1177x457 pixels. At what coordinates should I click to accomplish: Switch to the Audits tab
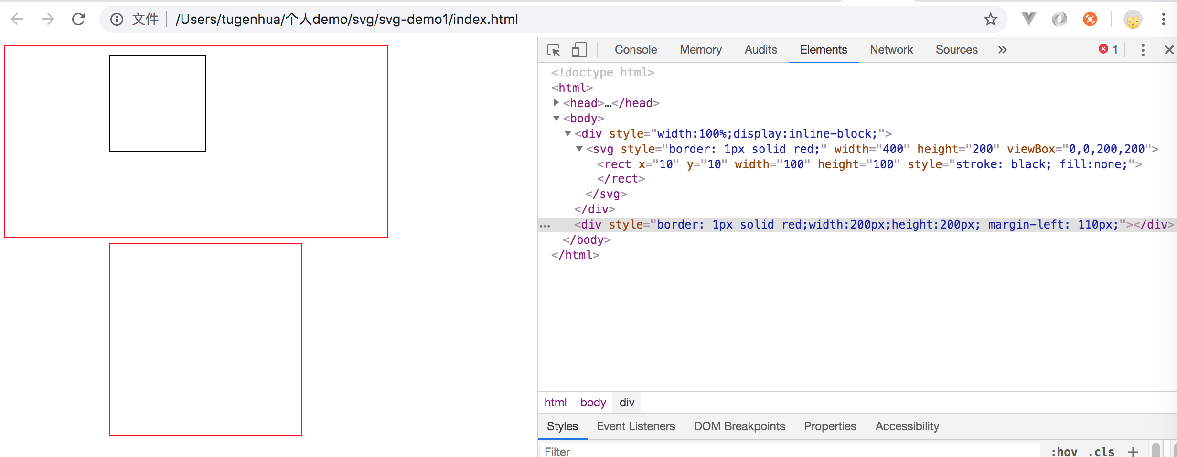click(x=761, y=50)
